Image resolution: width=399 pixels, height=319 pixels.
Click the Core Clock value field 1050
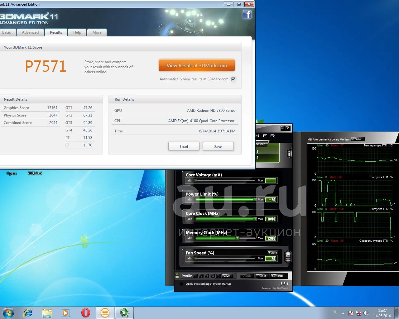(x=271, y=219)
